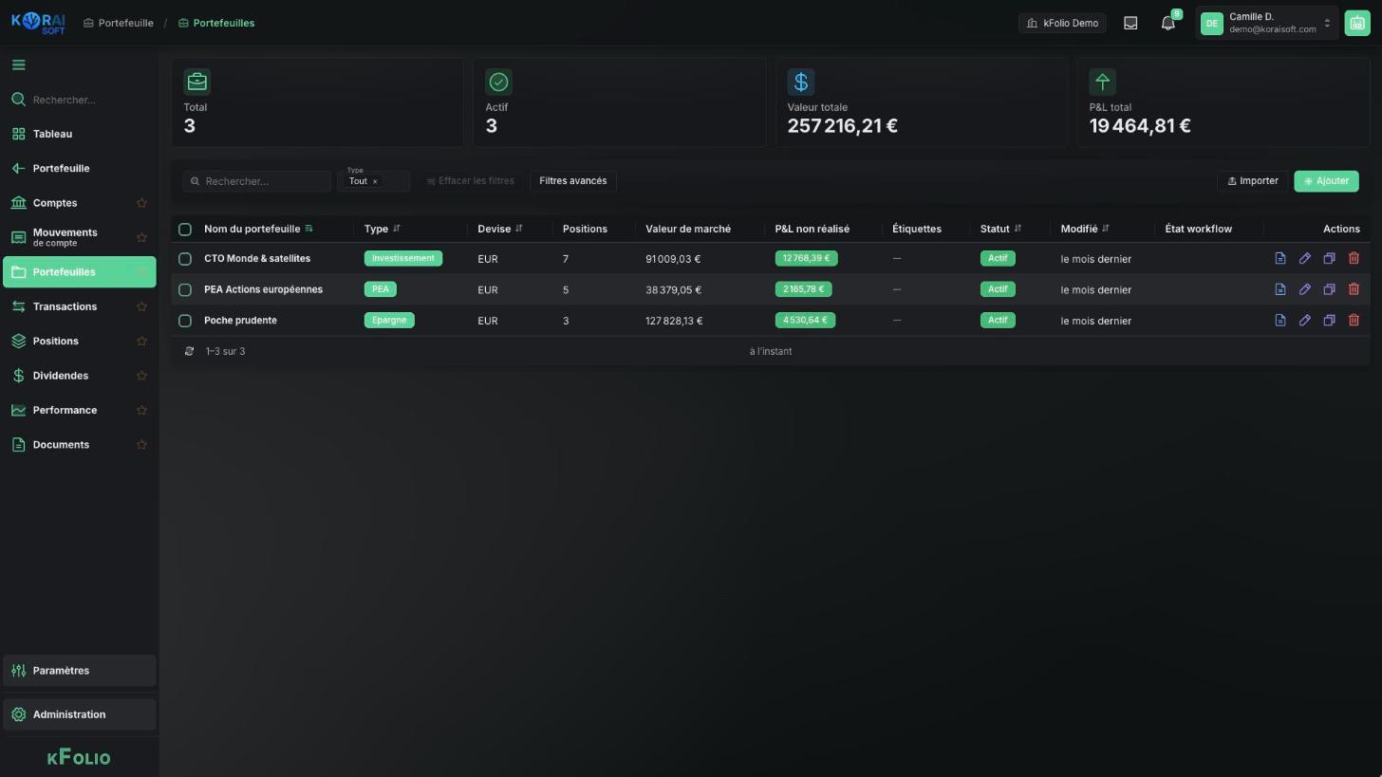Duplicate CTO Monde & satellites portfolio
1382x777 pixels.
point(1330,258)
